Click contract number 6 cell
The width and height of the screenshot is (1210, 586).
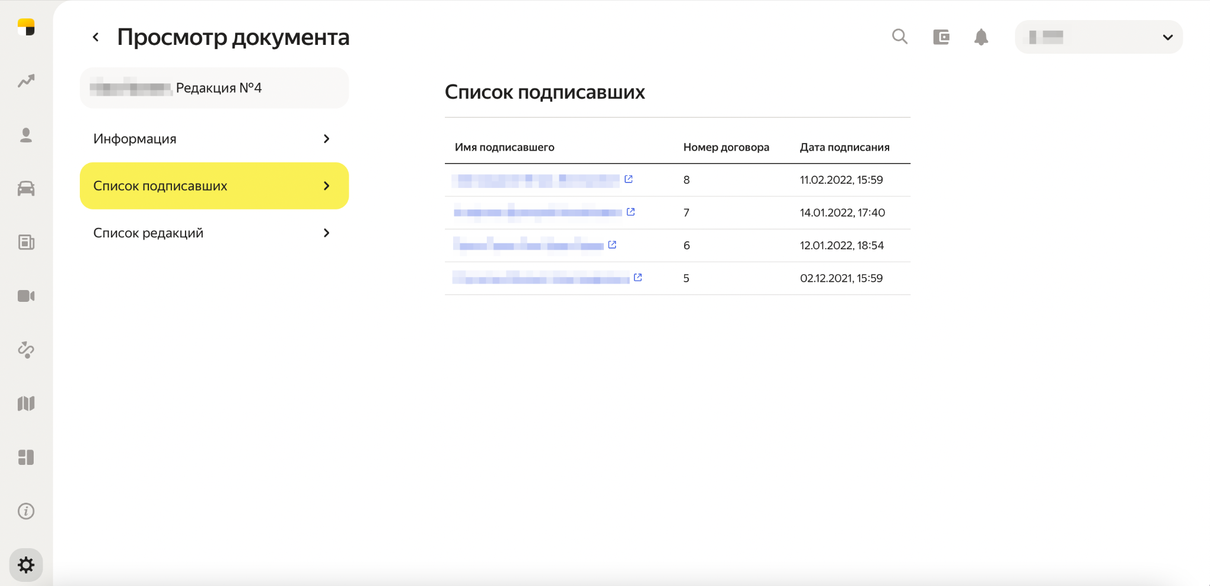687,245
